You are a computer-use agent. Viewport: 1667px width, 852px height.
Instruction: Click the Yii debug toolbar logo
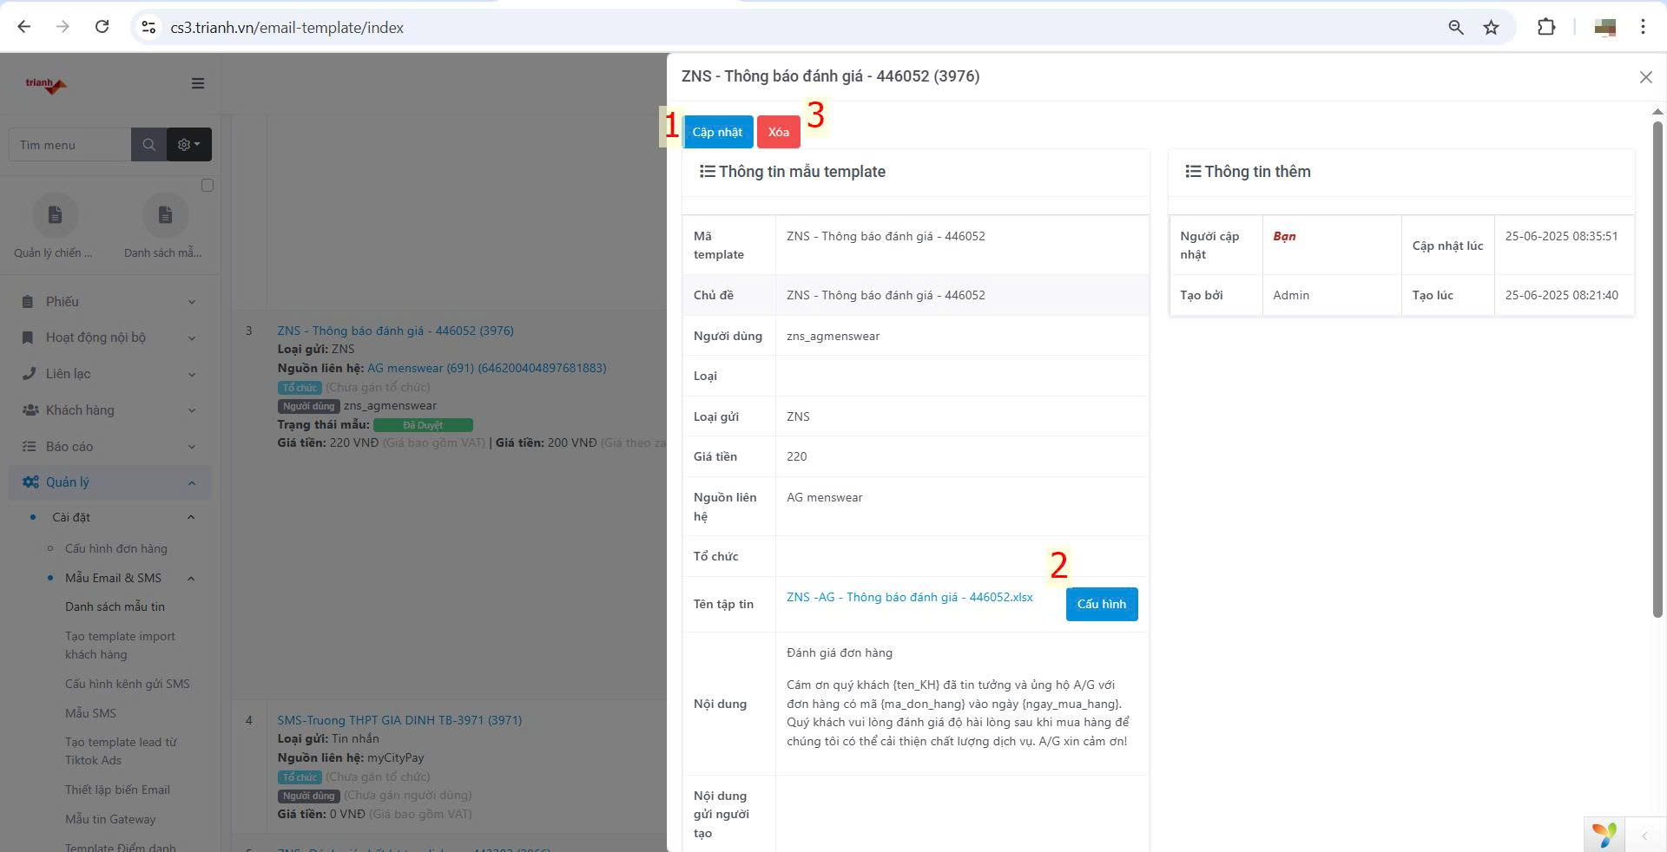[x=1604, y=835]
